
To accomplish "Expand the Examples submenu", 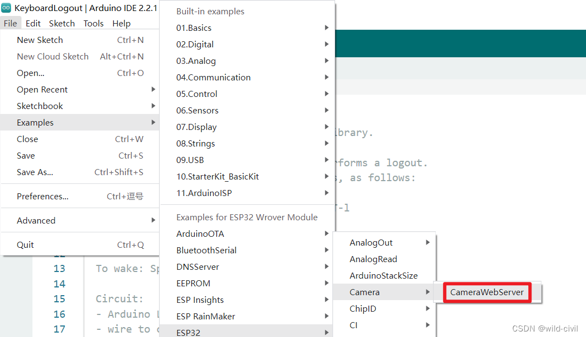I will click(80, 122).
